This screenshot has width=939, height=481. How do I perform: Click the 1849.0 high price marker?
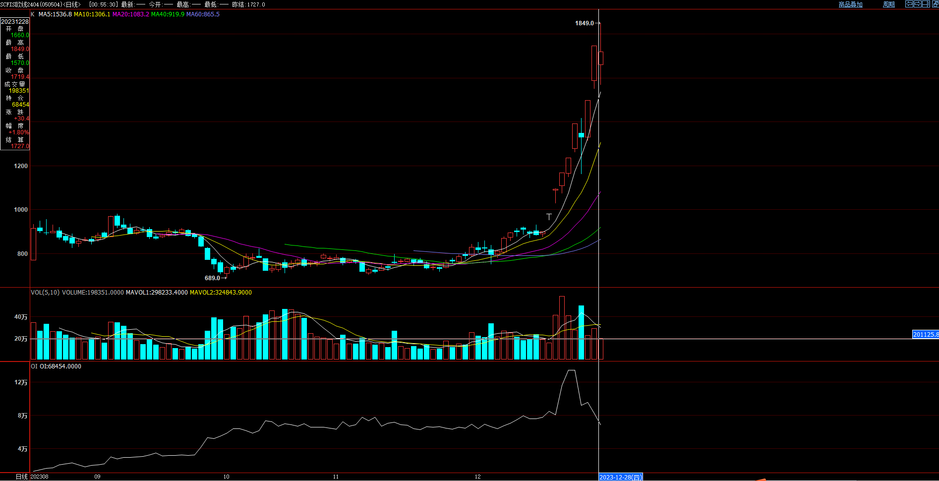pos(585,23)
